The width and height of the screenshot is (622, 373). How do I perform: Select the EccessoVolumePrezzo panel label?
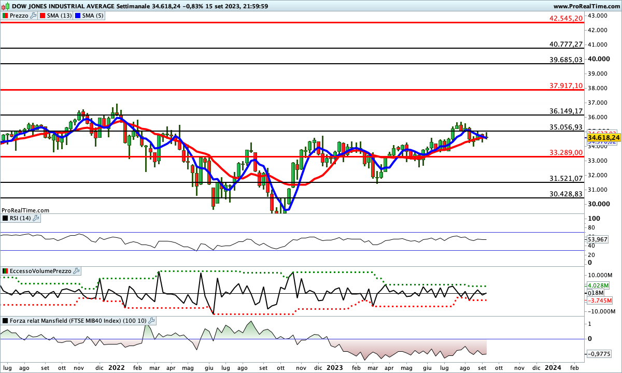tap(41, 271)
